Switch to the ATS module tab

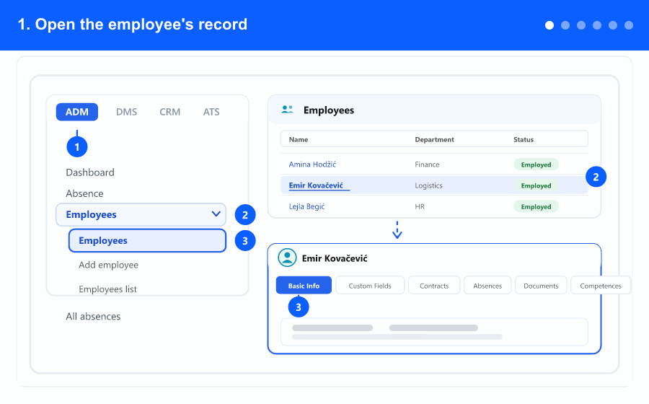[x=211, y=112]
